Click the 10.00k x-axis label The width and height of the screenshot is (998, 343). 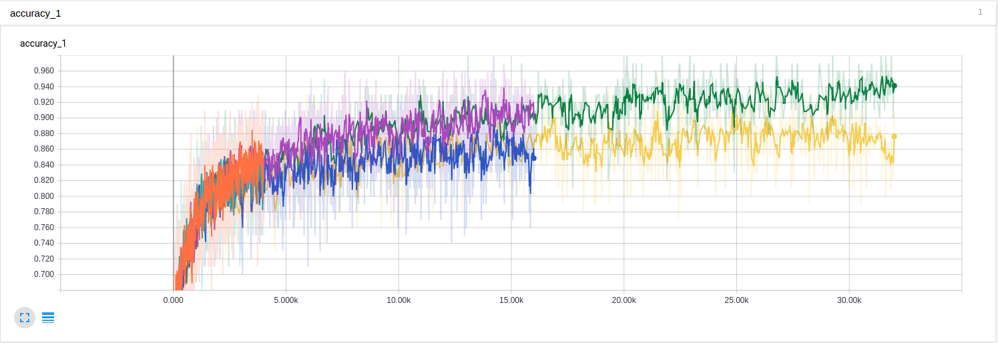399,301
